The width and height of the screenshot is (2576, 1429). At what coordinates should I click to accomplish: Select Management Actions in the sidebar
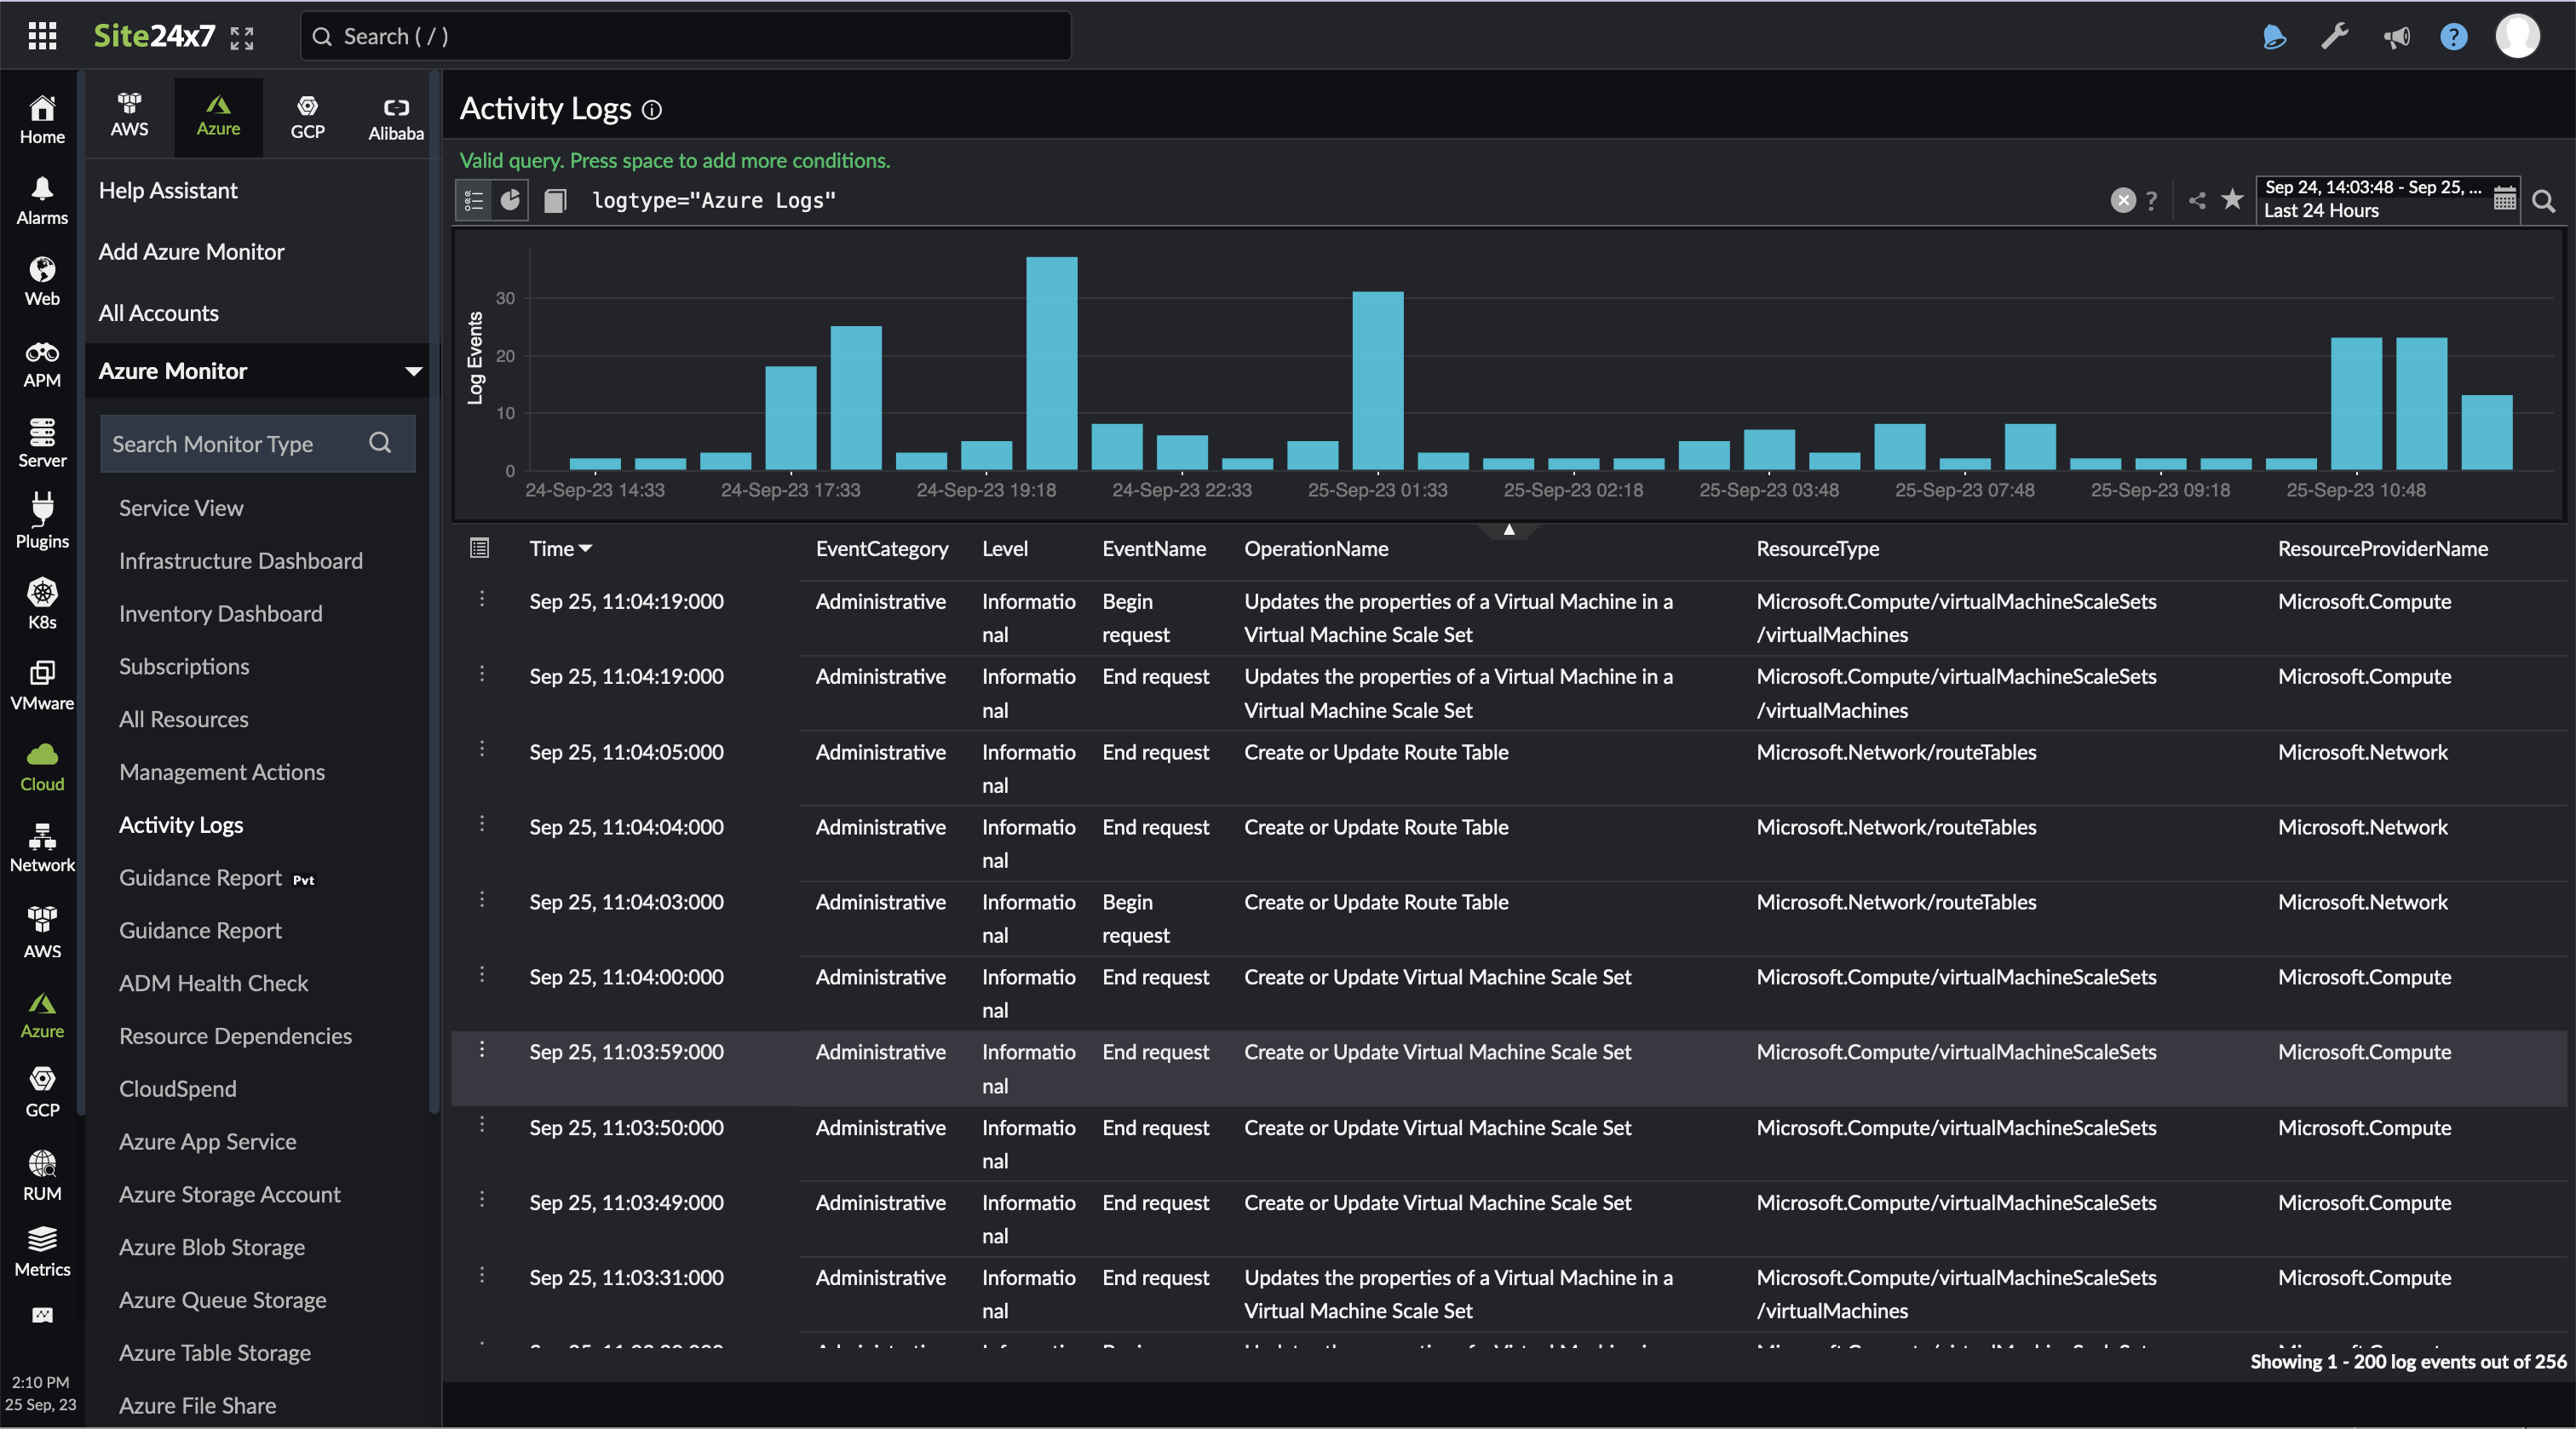point(222,771)
